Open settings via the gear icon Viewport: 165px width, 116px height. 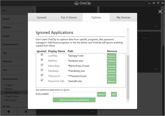click(26, 112)
